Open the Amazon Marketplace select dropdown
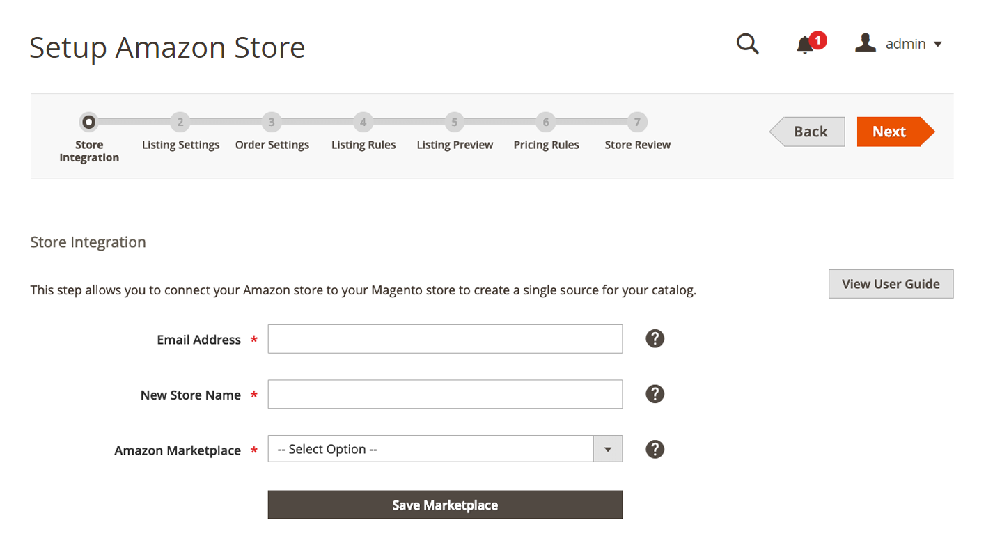The width and height of the screenshot is (986, 536). tap(430, 449)
